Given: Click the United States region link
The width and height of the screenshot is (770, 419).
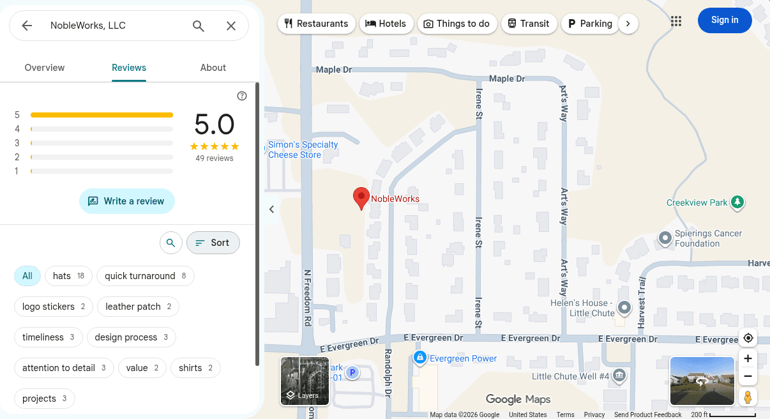Looking at the screenshot, I should coord(527,415).
